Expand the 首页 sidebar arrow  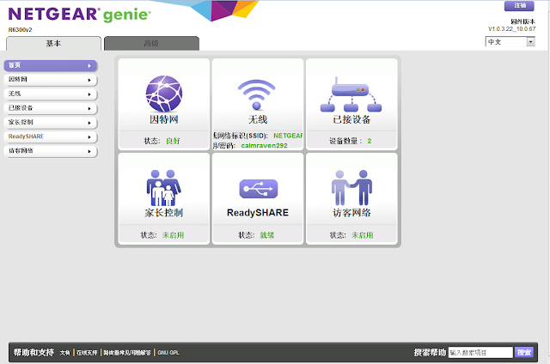pyautogui.click(x=89, y=65)
